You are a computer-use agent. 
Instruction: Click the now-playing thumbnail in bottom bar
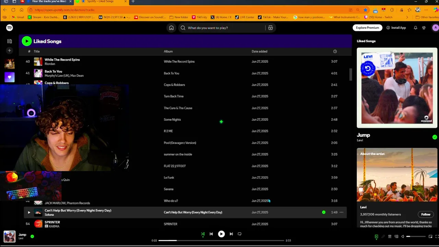(x=10, y=236)
